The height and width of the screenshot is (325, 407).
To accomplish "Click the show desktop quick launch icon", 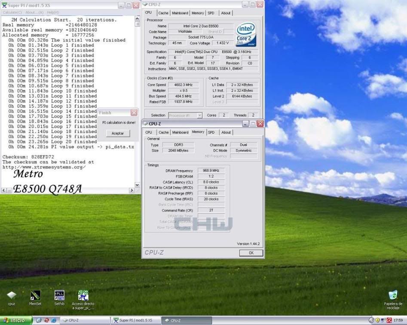I will coord(39,320).
